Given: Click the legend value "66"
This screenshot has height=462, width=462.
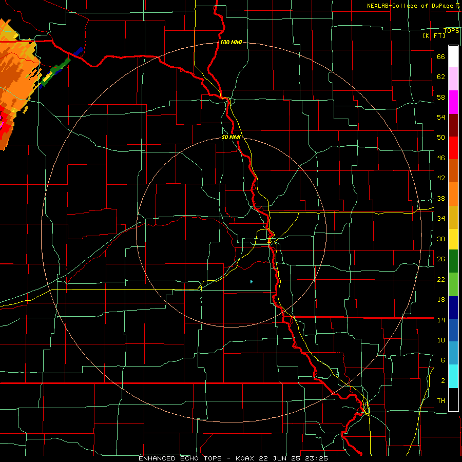Looking at the screenshot, I should [x=441, y=57].
